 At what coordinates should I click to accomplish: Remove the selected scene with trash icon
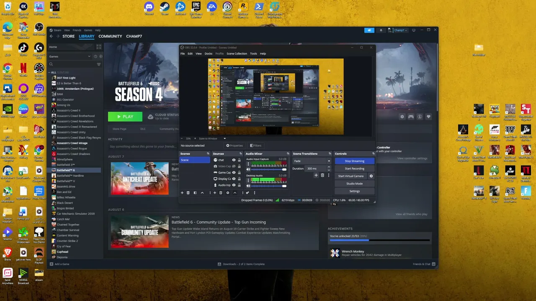(188, 193)
